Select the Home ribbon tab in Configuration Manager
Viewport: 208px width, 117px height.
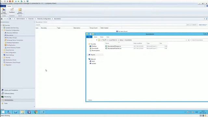(9, 6)
